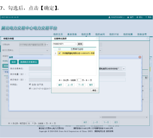Click the 确定 button in the dialog
Image resolution: width=153 pixels, height=138 pixels.
[x=94, y=90]
